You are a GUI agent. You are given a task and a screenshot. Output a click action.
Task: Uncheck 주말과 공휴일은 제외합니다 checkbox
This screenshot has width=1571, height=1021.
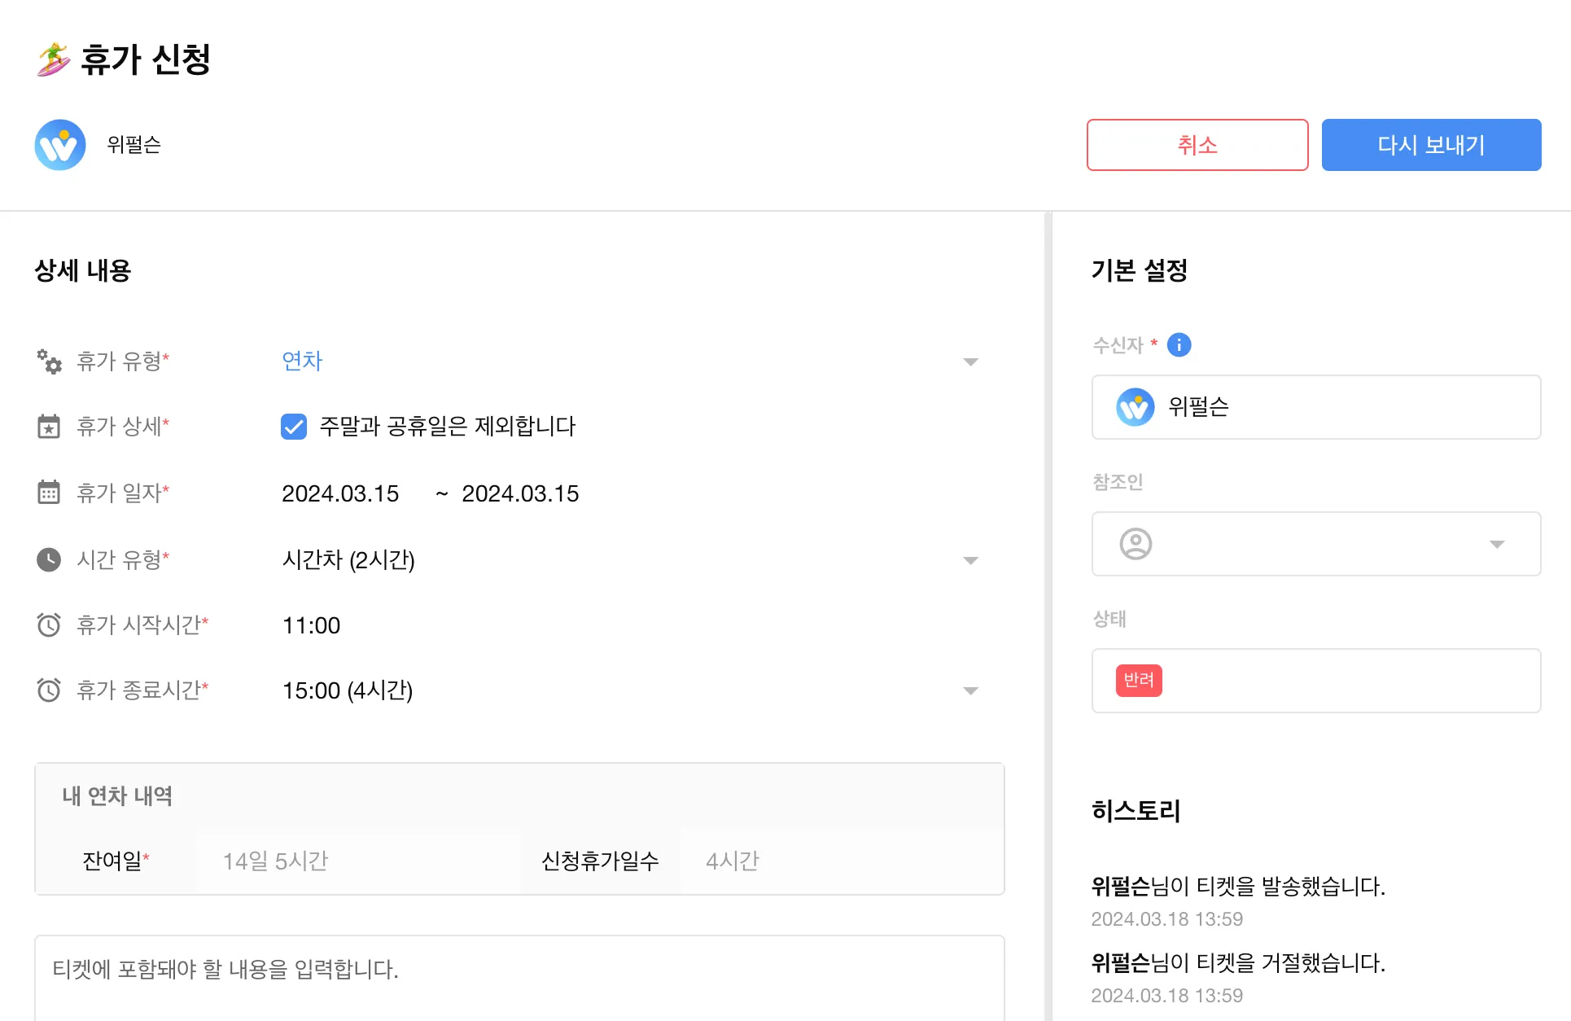coord(294,427)
